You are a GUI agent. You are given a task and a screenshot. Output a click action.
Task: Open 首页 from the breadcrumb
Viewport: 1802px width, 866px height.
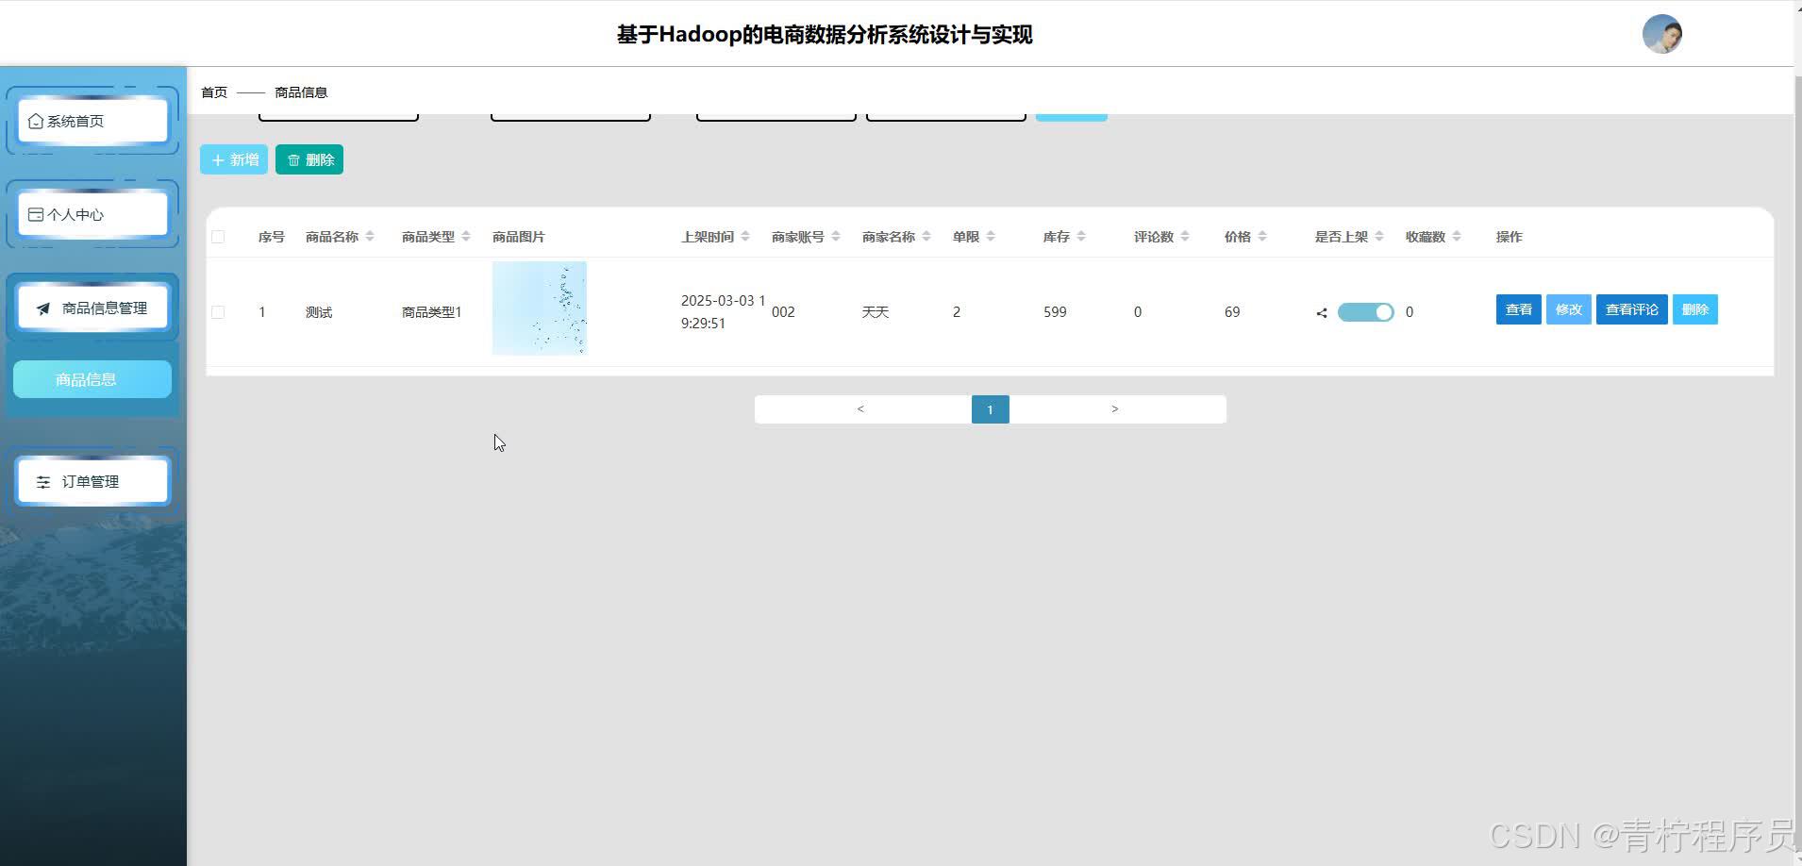[x=213, y=92]
